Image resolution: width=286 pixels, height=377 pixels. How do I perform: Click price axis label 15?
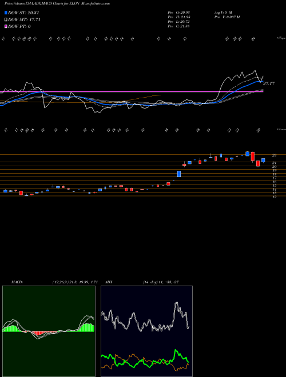[274, 186]
